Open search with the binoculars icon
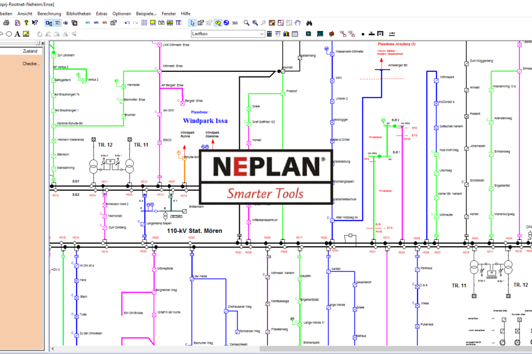532x354 pixels. tap(309, 23)
